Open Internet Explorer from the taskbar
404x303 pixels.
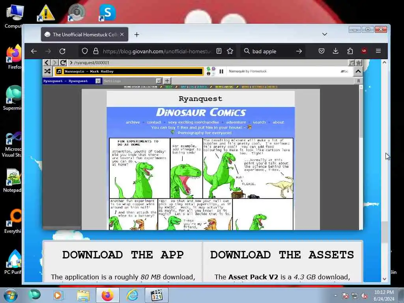132,295
